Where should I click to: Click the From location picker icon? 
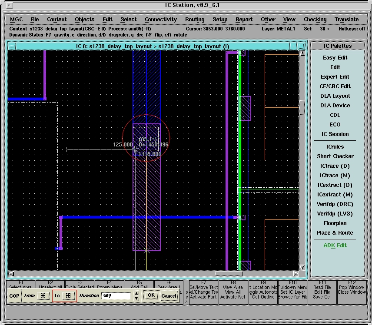43,295
